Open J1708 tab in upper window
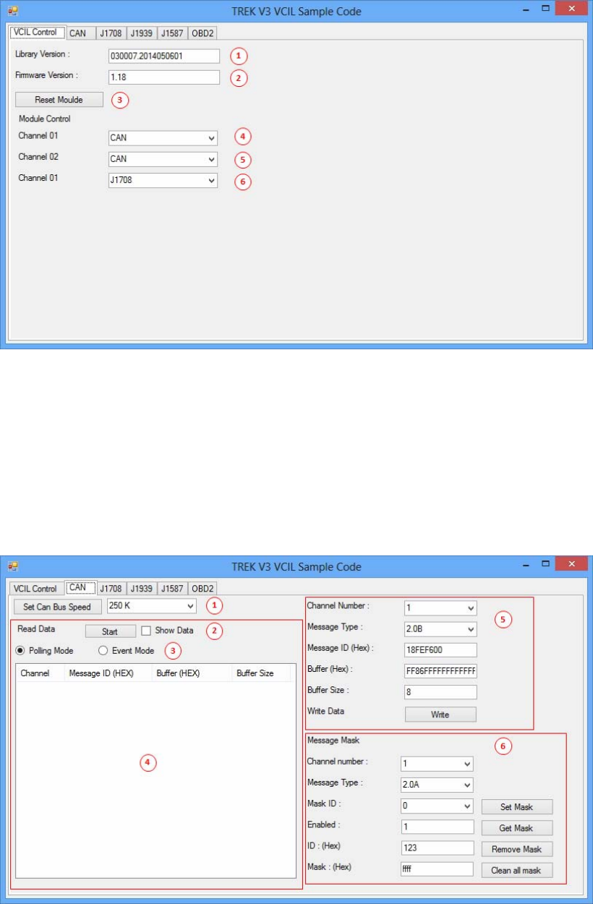The width and height of the screenshot is (593, 904). click(111, 33)
